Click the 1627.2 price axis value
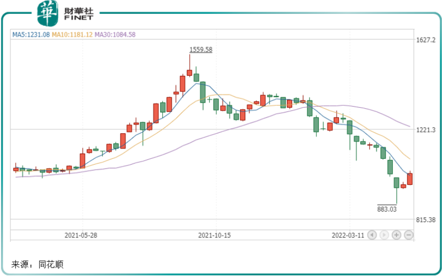 tap(425, 40)
